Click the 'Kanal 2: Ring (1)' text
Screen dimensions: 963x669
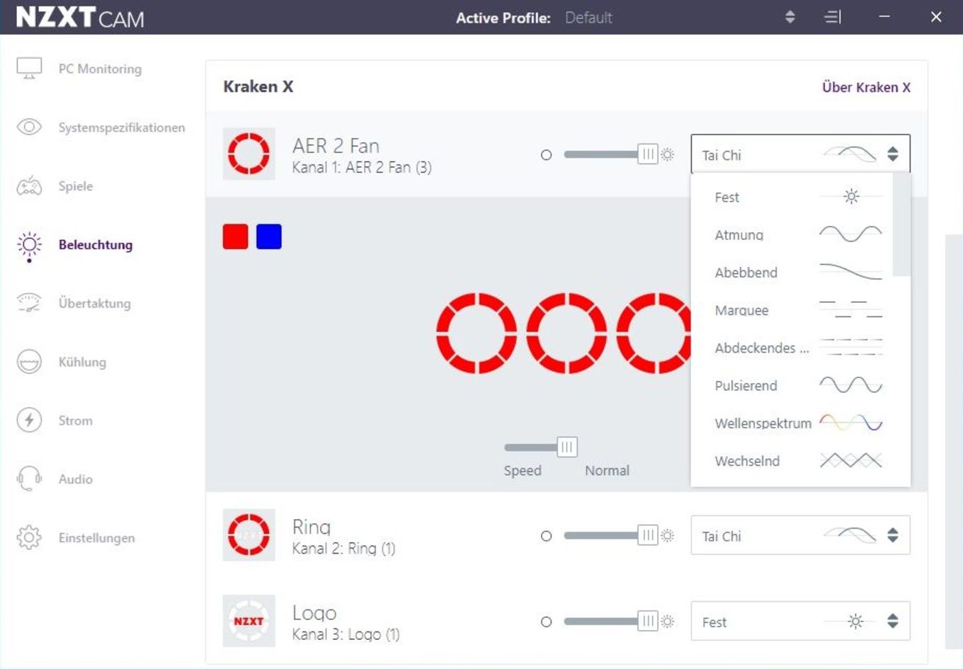coord(343,549)
